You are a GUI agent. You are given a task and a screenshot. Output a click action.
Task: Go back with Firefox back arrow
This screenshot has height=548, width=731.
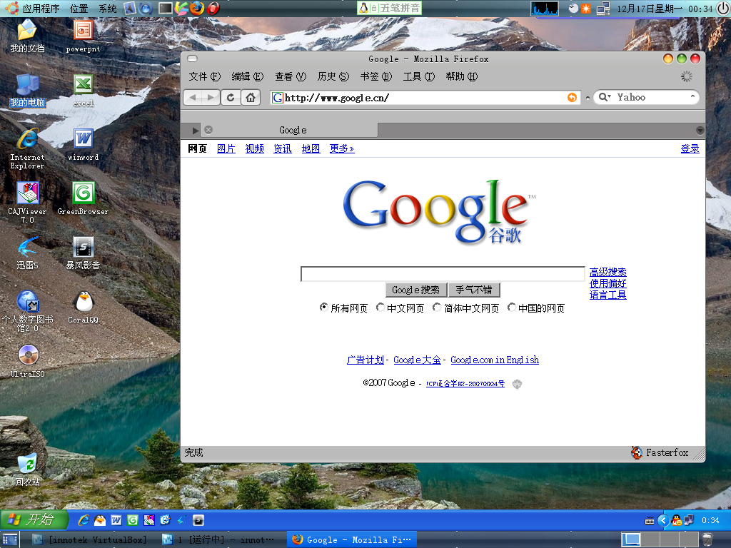[x=193, y=97]
